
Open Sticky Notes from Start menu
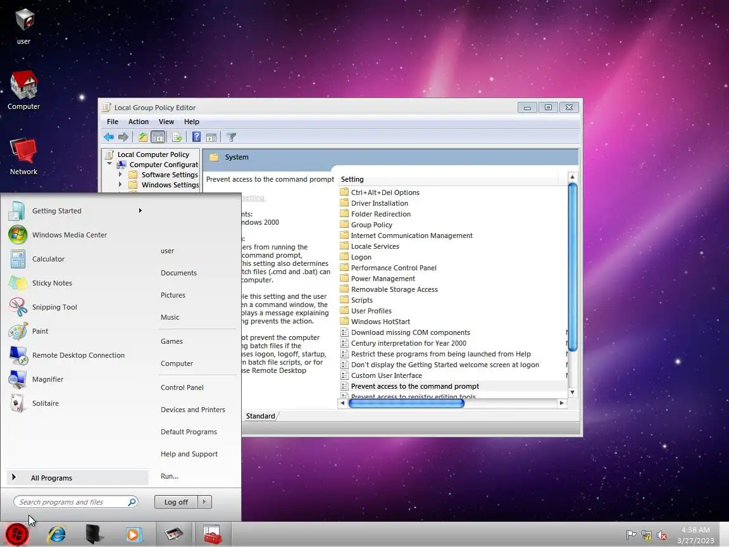52,283
